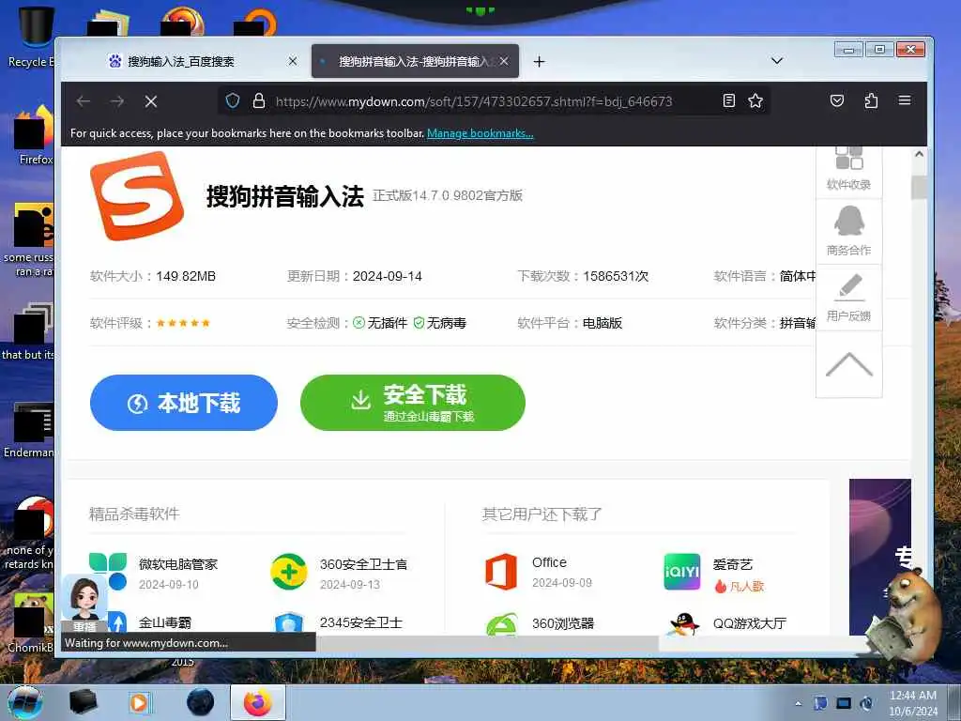Open the 金山毒霸 link
The height and width of the screenshot is (721, 961).
[x=165, y=623]
